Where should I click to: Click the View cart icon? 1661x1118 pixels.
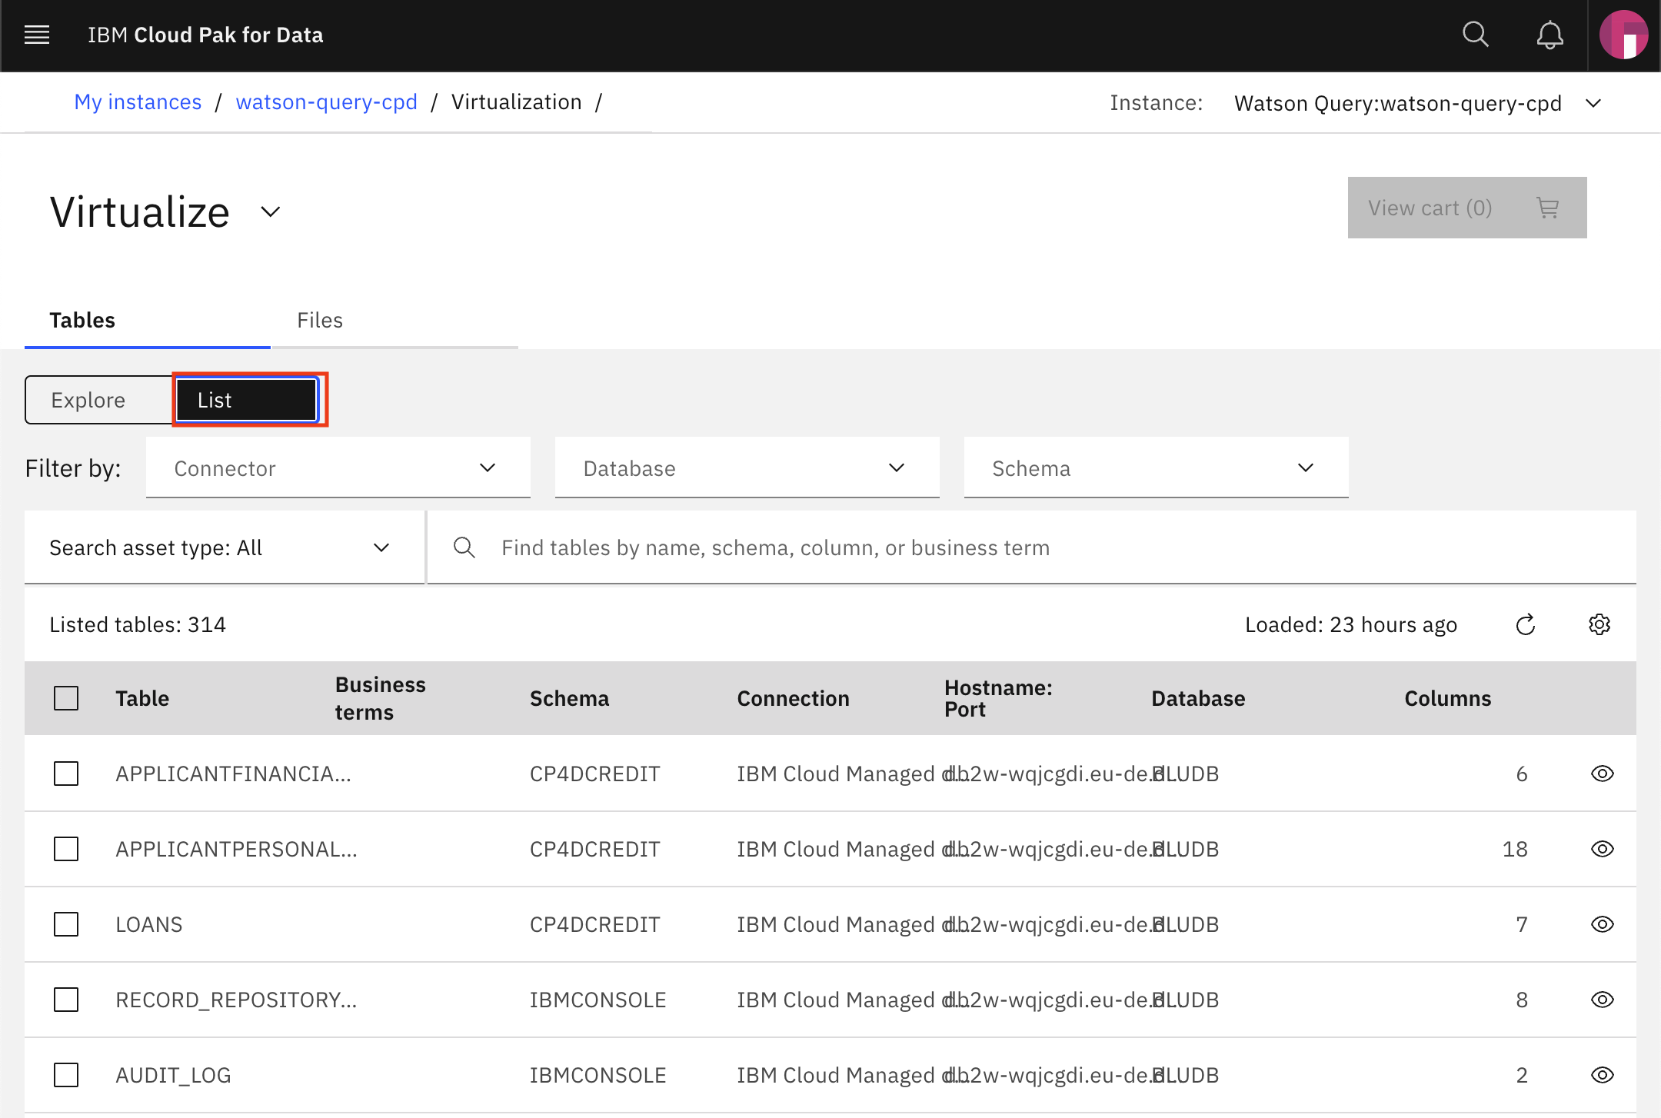(1543, 207)
